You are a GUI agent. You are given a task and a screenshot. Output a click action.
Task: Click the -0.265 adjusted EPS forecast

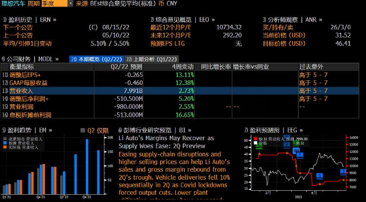[134, 75]
